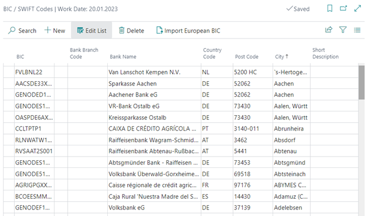This screenshot has height=216, width=365.
Task: Click Raiffeisenbank Wagram-Schmid... cell
Action: tap(154, 140)
